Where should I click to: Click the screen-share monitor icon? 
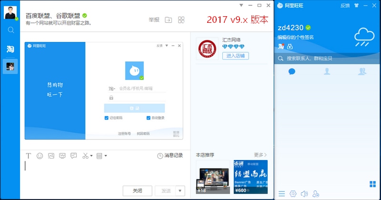(62, 156)
